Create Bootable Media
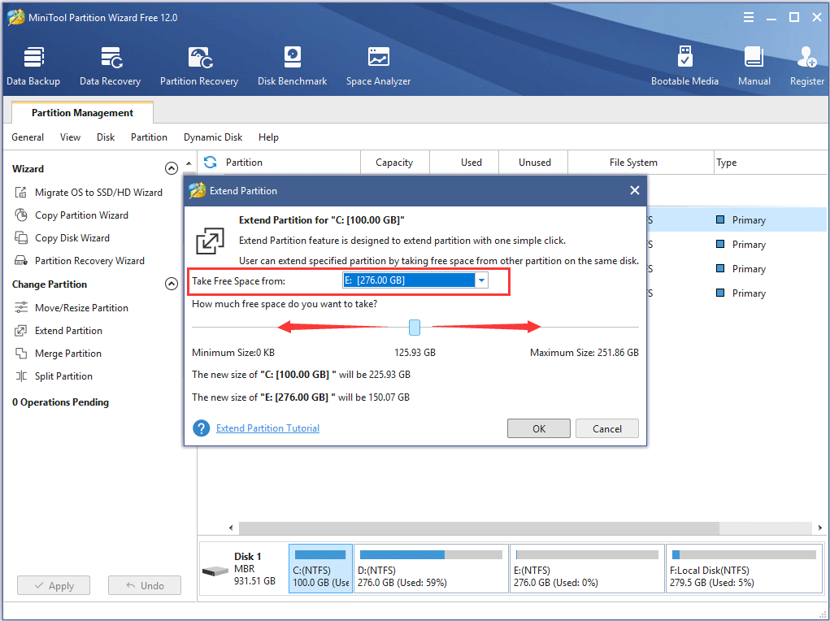 coord(684,67)
